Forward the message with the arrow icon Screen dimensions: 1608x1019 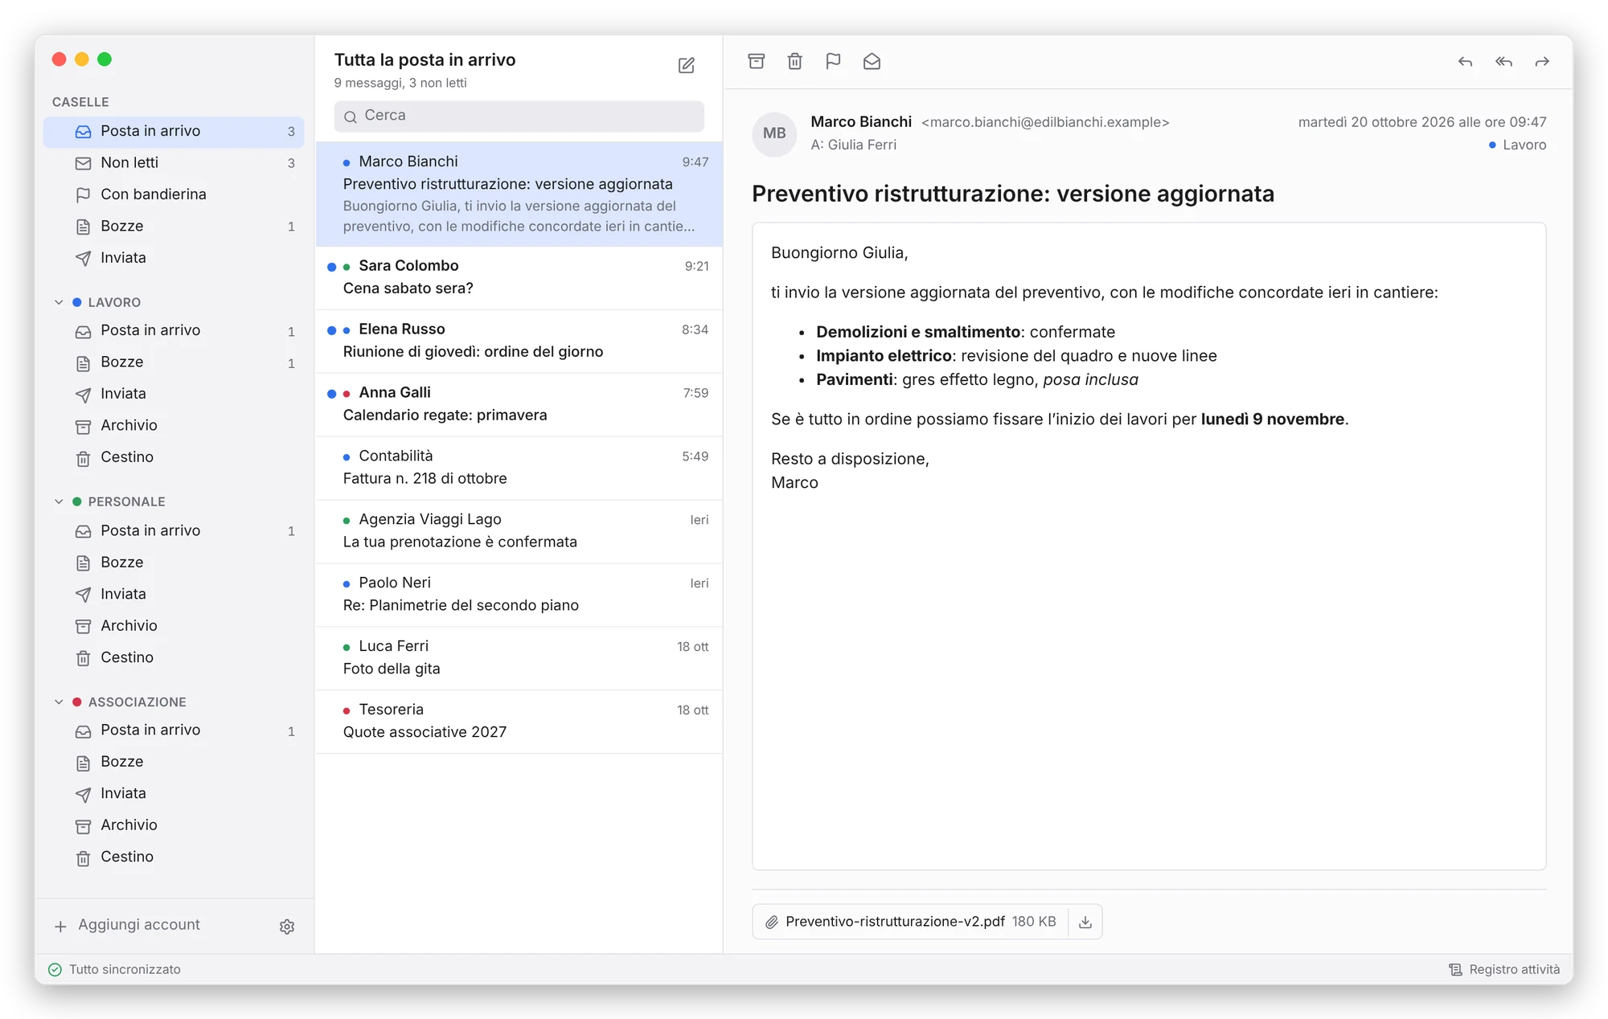coord(1542,61)
